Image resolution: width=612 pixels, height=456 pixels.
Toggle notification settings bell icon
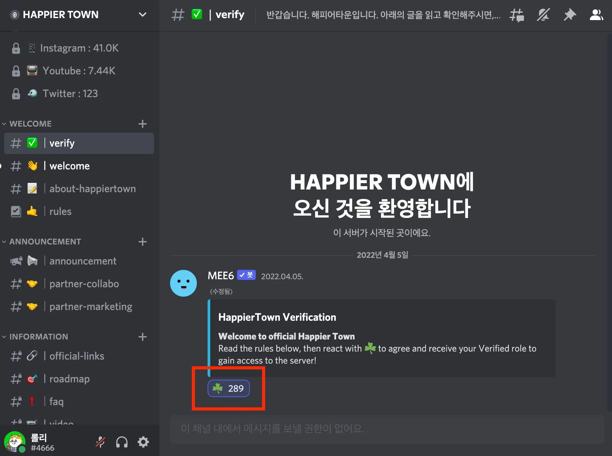(543, 15)
